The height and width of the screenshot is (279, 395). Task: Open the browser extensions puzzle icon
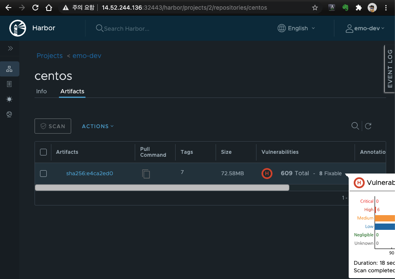[x=359, y=8]
